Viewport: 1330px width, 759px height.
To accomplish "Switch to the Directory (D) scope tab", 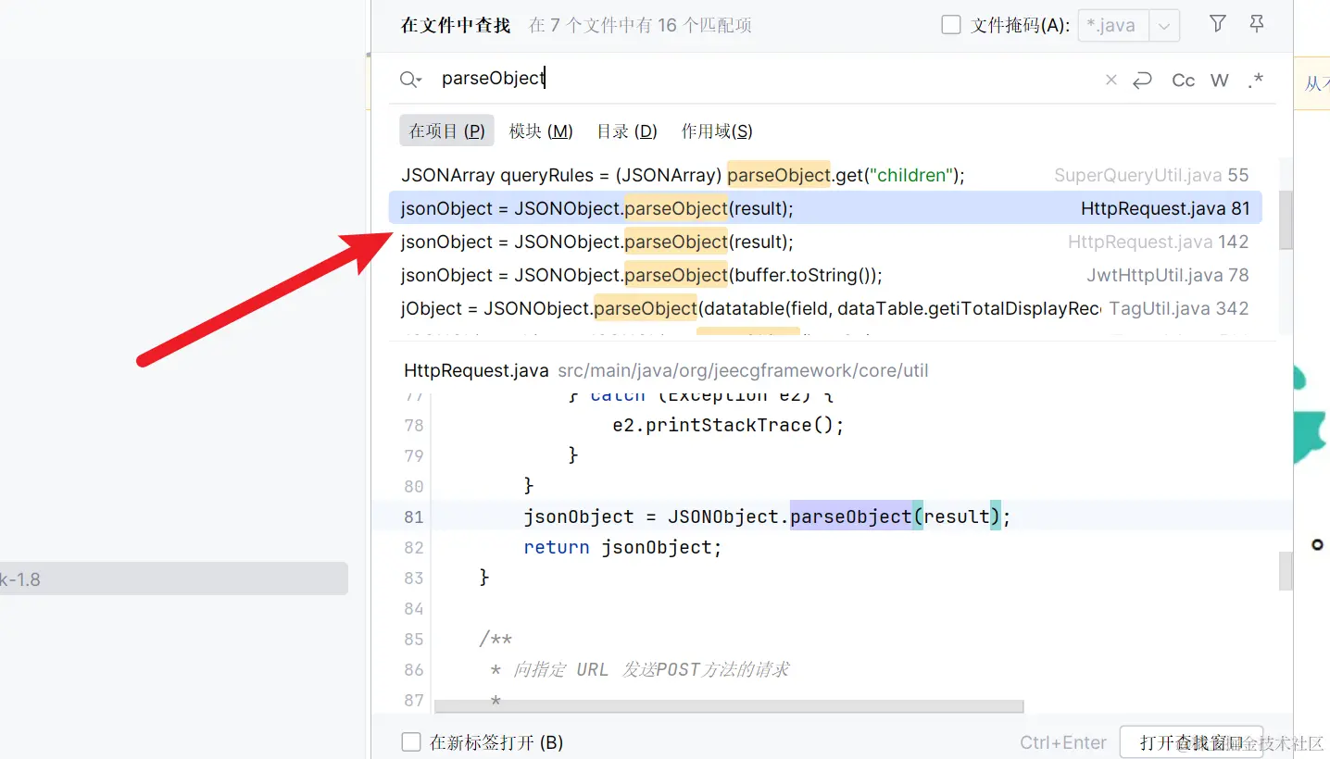I will click(x=627, y=131).
